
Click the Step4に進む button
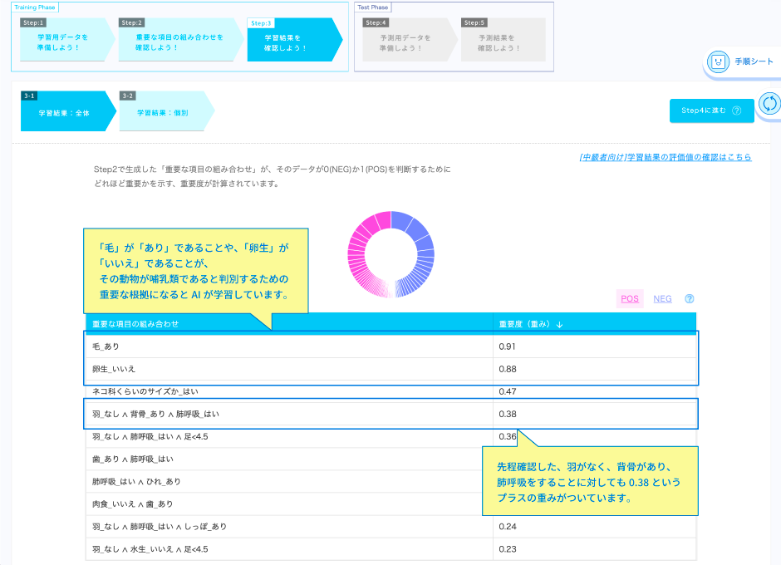(x=712, y=111)
